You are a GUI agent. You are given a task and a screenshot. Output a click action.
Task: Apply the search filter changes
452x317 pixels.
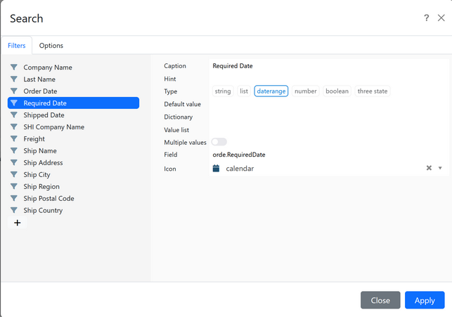[425, 300]
